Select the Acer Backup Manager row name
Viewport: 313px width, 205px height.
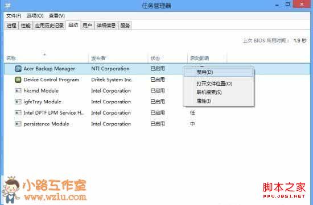point(50,69)
